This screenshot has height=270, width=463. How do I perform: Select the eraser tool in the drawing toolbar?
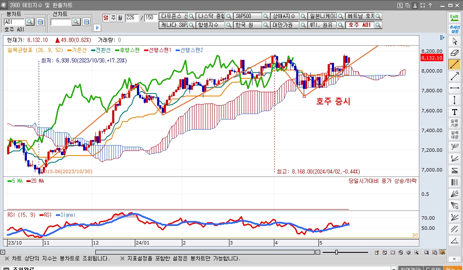point(454,53)
